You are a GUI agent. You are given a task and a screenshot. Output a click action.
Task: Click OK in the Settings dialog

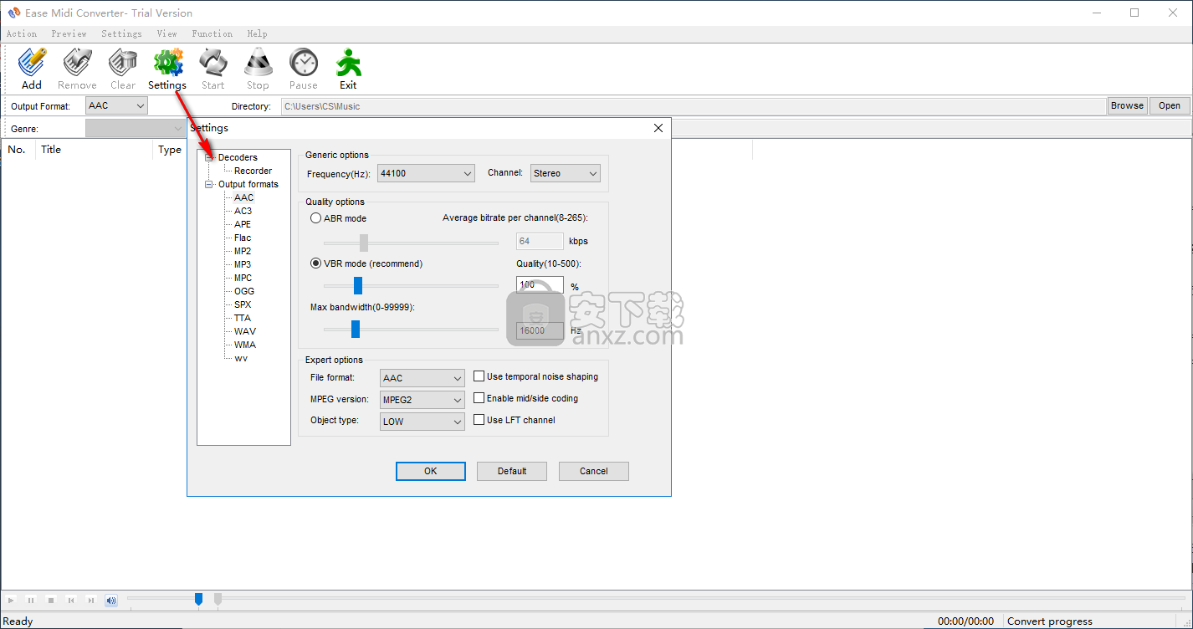[x=431, y=471]
